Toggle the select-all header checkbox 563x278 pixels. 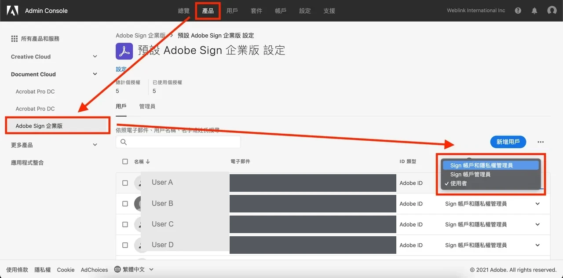tap(125, 161)
